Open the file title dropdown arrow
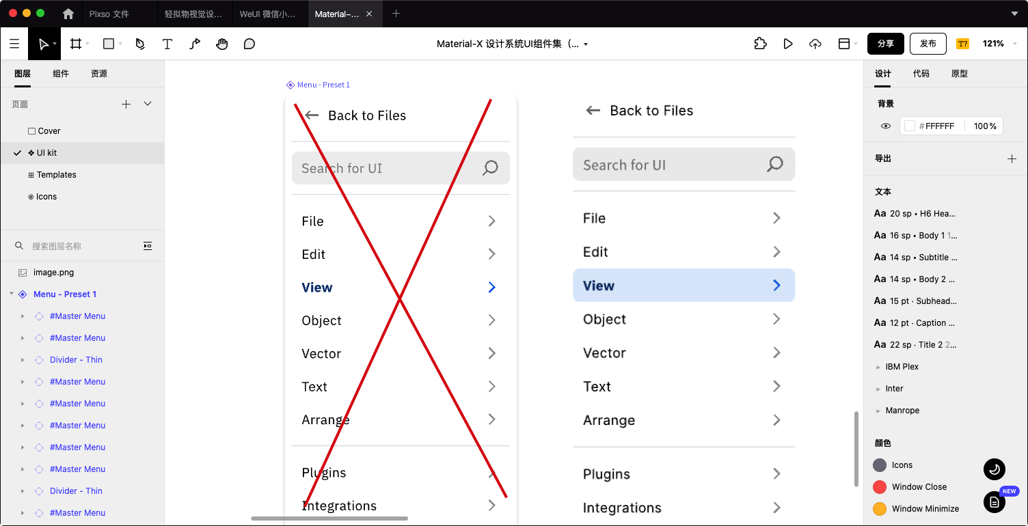The height and width of the screenshot is (526, 1028). click(586, 44)
